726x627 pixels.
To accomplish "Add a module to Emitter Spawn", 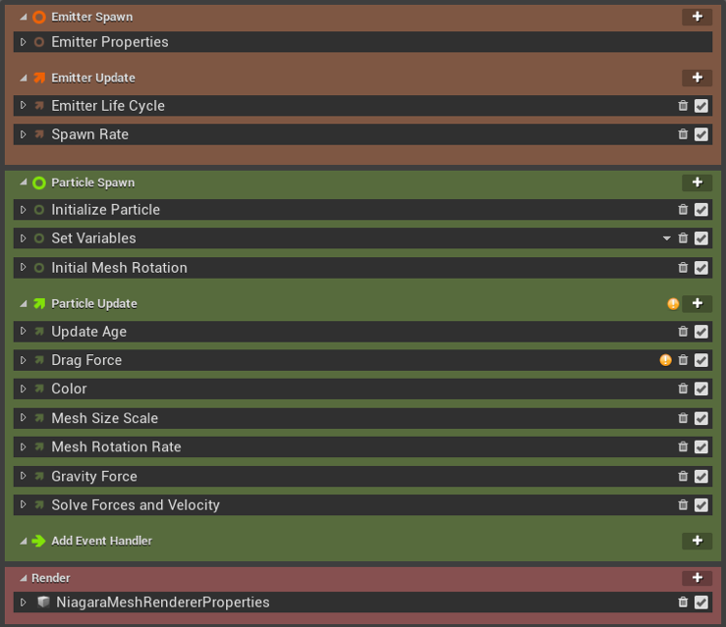I will pyautogui.click(x=697, y=17).
